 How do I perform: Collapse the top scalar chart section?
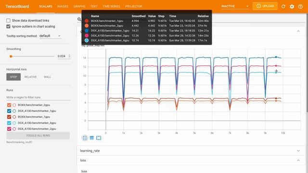298,31
